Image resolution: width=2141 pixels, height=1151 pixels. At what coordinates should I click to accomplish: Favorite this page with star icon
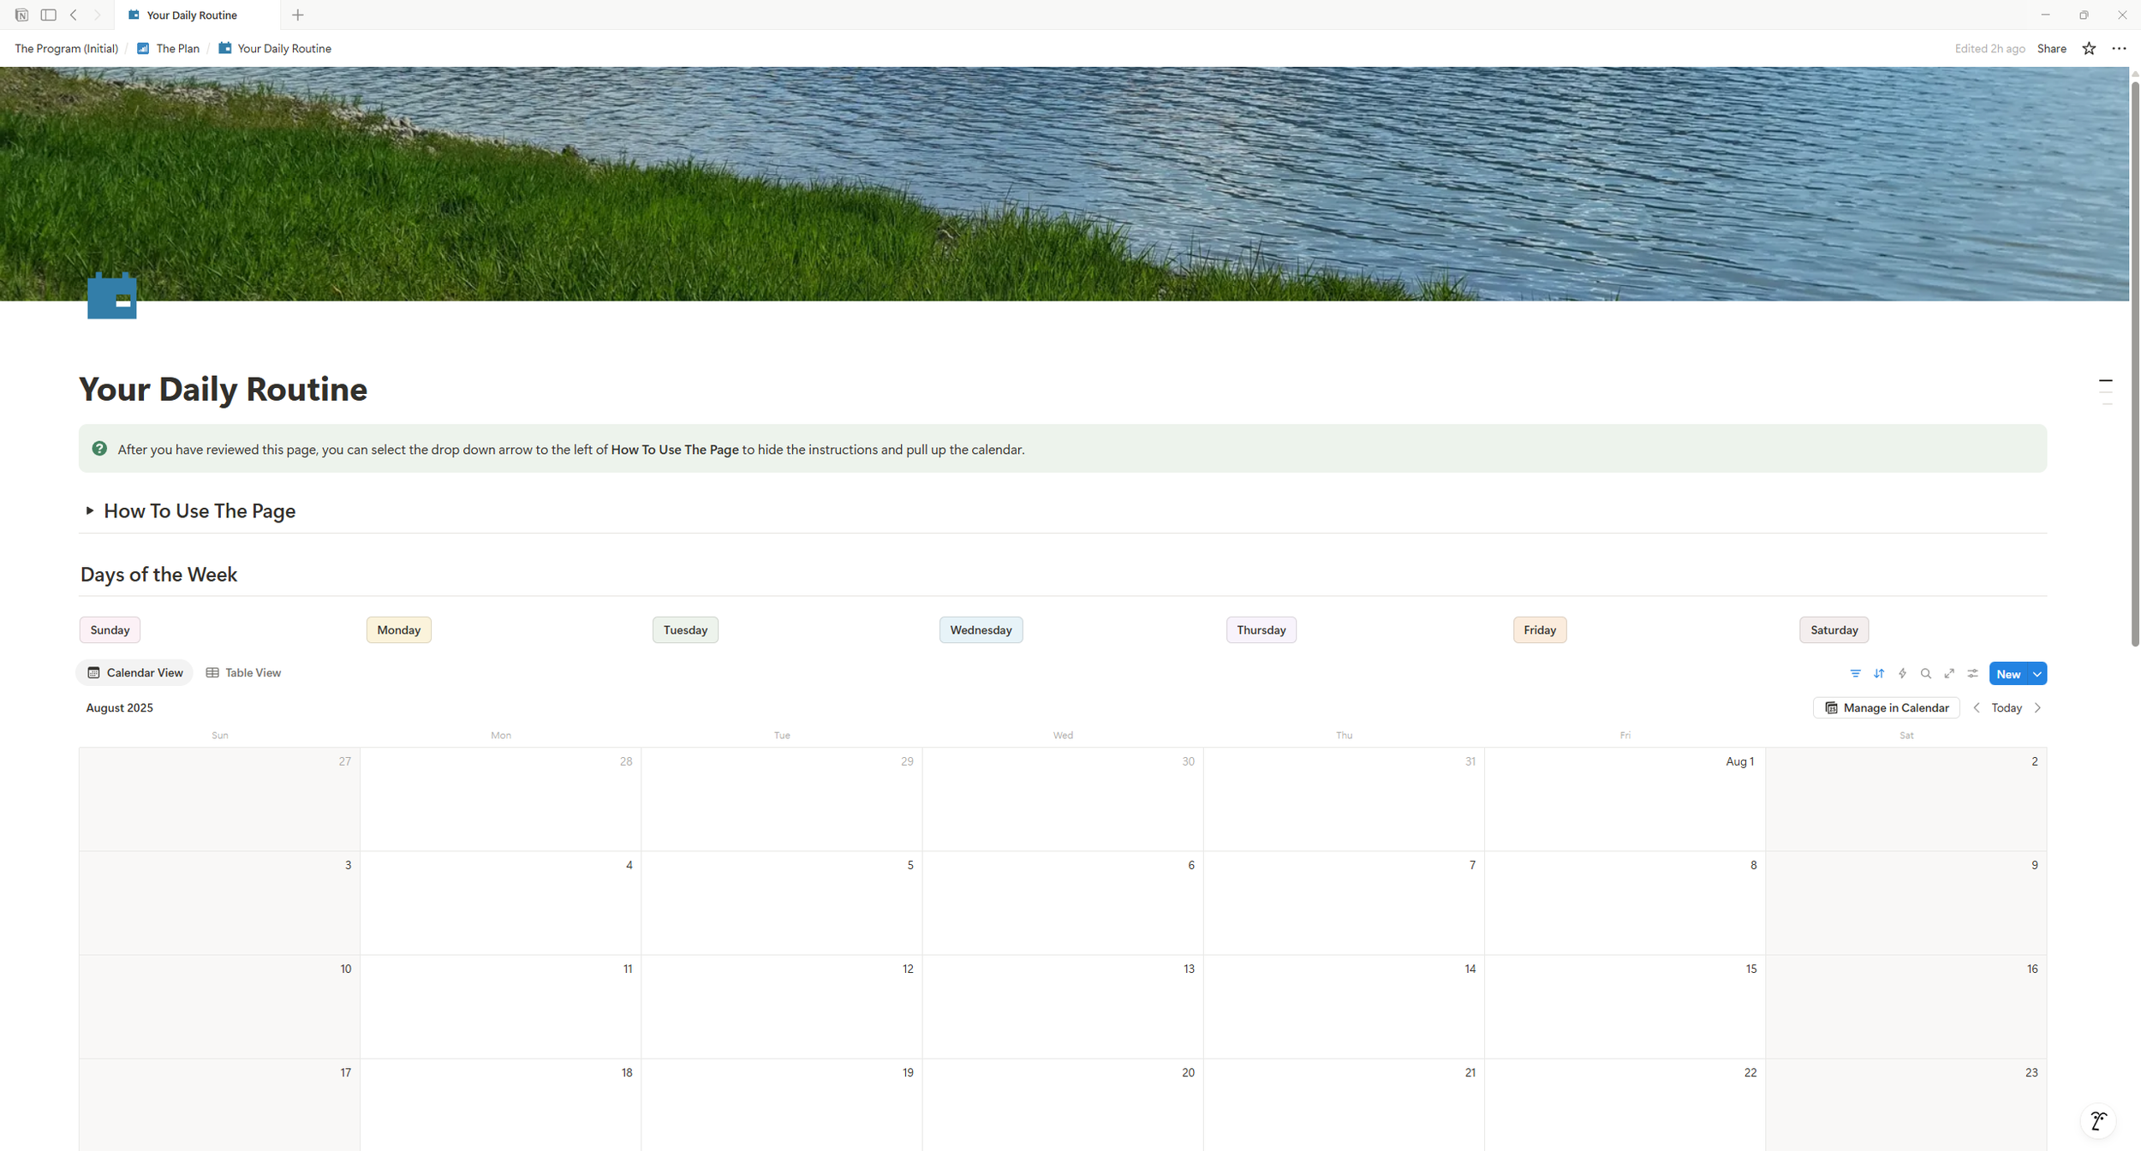[2089, 49]
